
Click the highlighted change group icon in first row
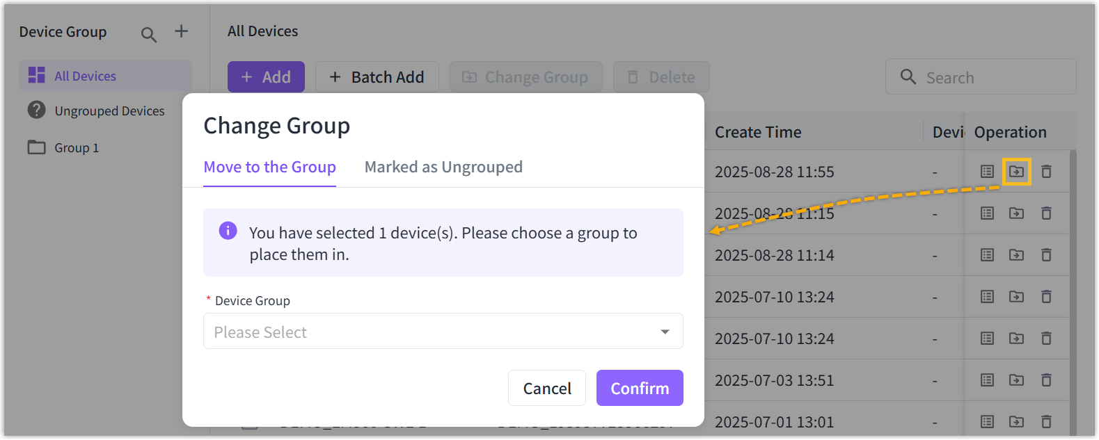(1016, 172)
